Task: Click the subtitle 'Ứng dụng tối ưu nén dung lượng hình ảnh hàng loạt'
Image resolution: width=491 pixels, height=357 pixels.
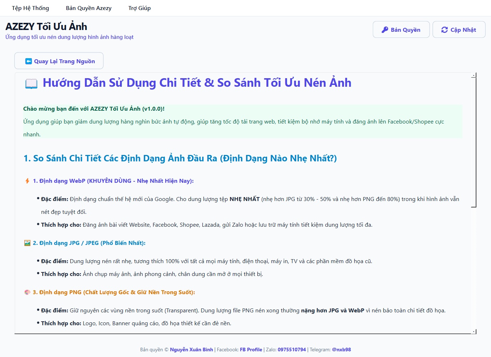Action: coord(69,37)
